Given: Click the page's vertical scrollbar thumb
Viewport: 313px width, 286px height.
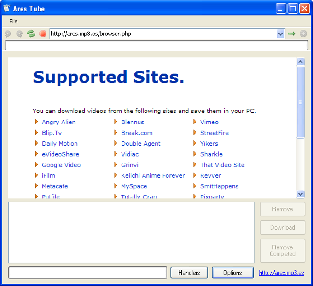Looking at the screenshot, I should [301, 102].
